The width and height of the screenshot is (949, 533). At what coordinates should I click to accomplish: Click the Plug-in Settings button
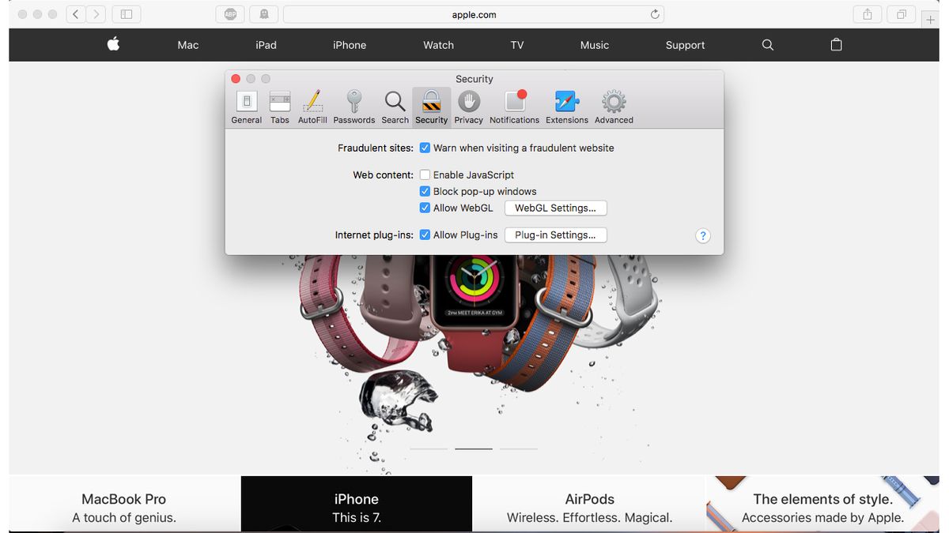[555, 235]
